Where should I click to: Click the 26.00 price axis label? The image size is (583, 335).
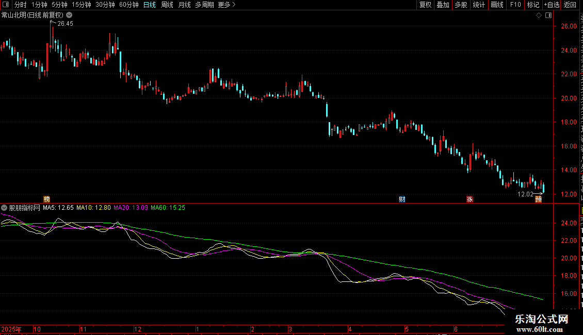(569, 26)
